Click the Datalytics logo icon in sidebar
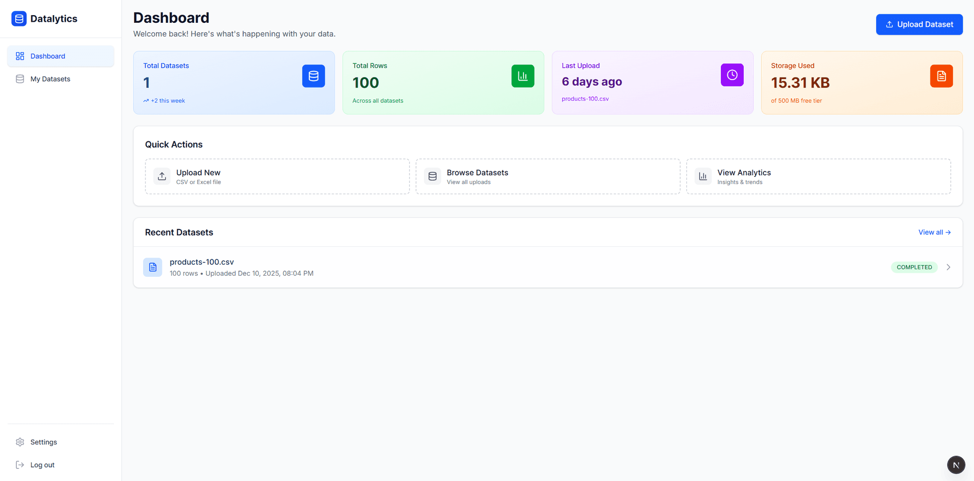The width and height of the screenshot is (974, 481). pyautogui.click(x=19, y=18)
